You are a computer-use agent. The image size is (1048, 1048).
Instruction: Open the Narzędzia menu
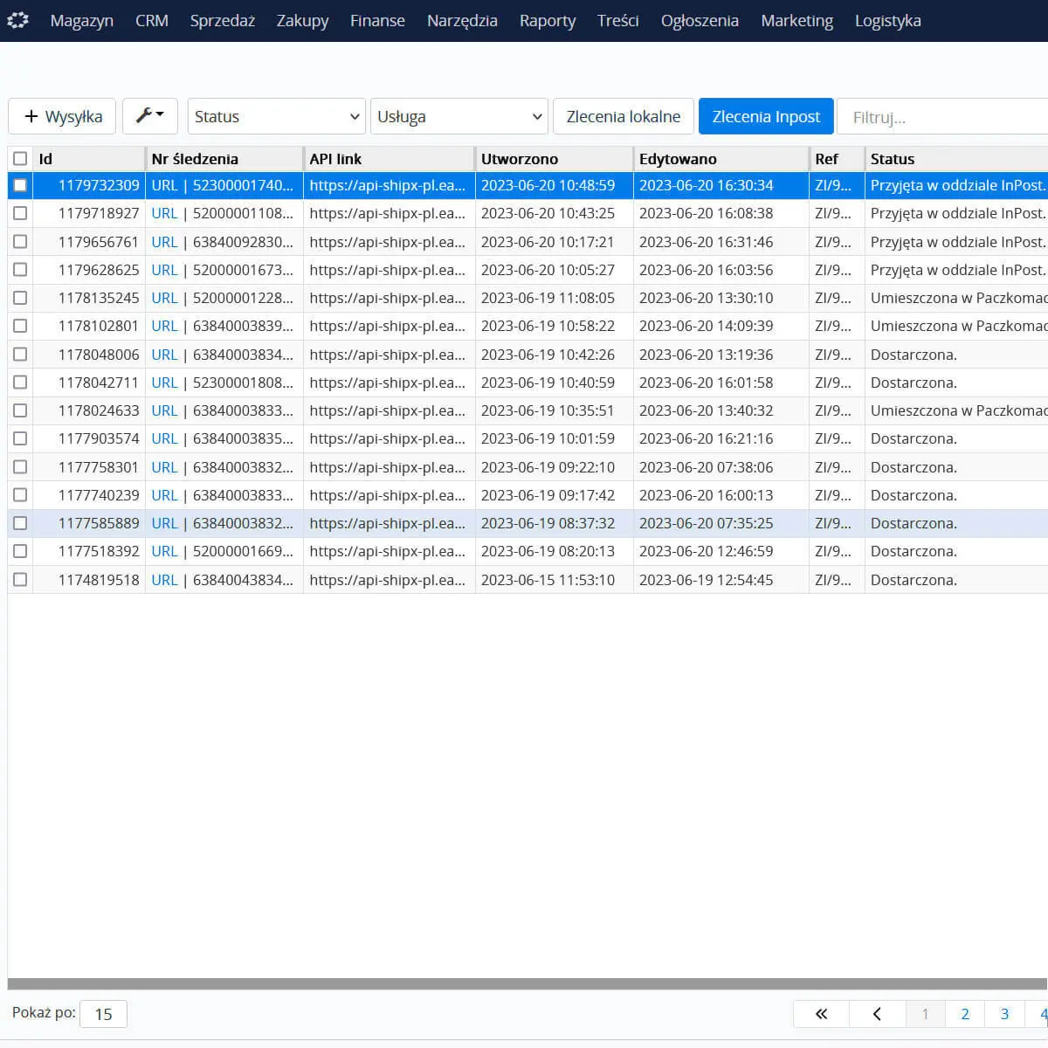(x=462, y=20)
